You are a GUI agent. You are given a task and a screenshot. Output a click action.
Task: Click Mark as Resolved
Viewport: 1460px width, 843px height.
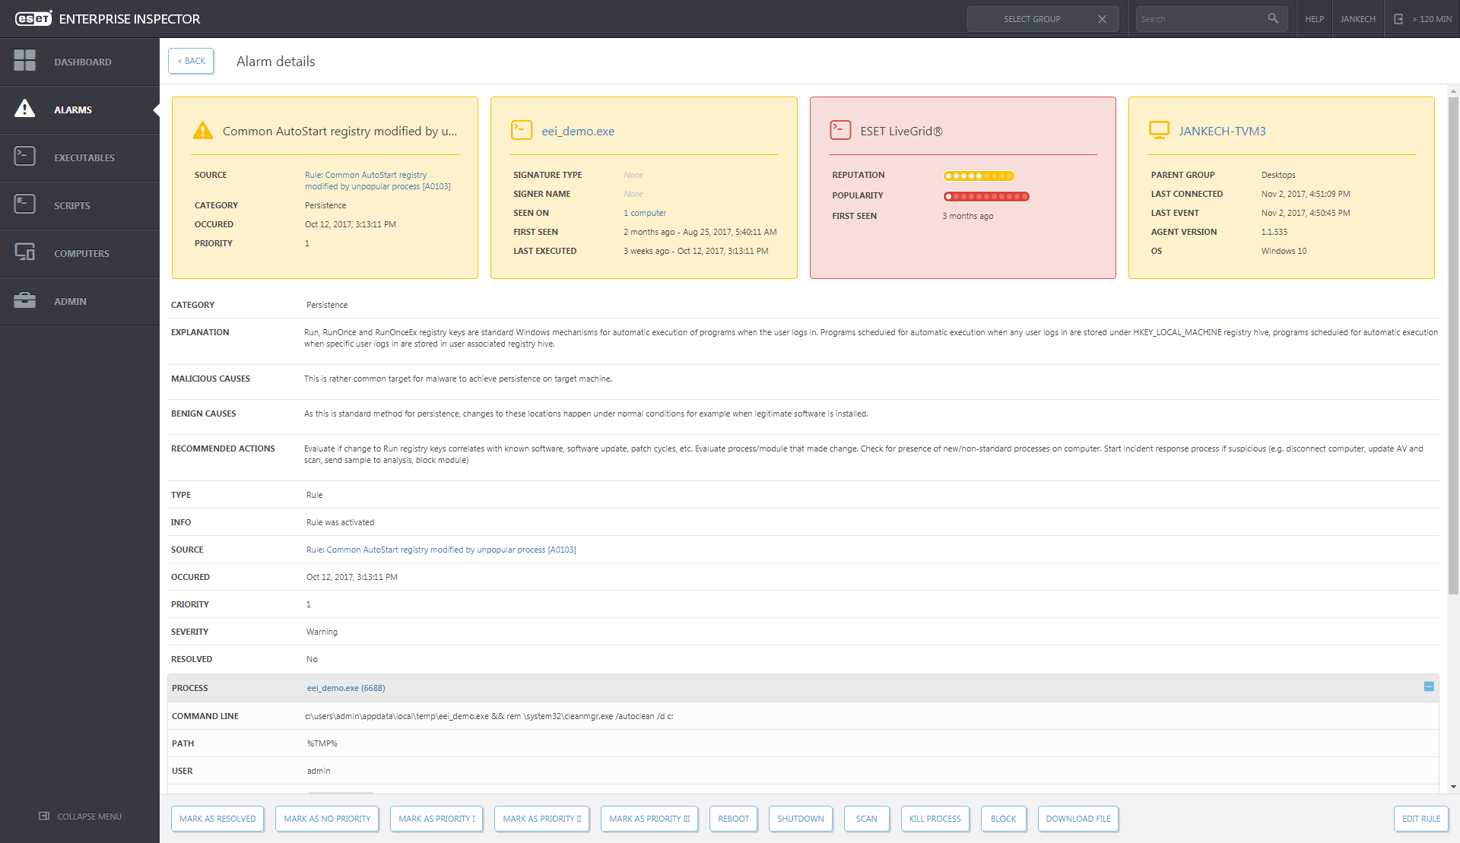tap(217, 819)
